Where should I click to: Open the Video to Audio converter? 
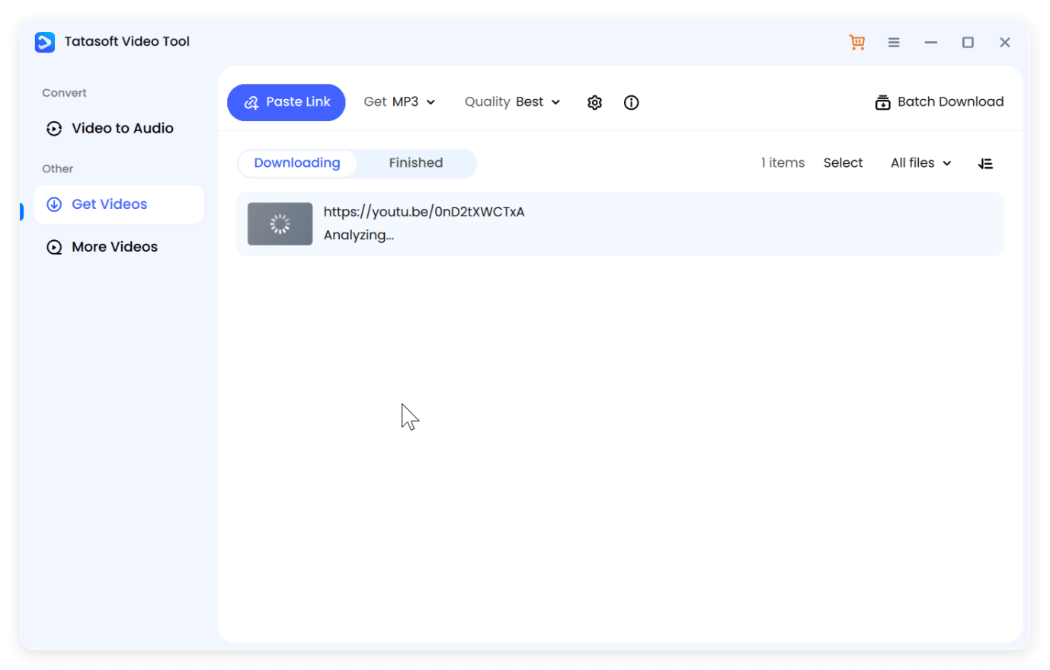122,128
